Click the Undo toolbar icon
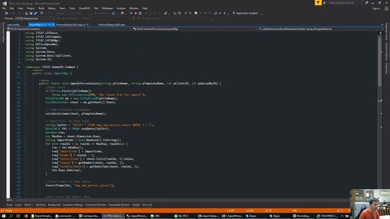 tap(41, 13)
